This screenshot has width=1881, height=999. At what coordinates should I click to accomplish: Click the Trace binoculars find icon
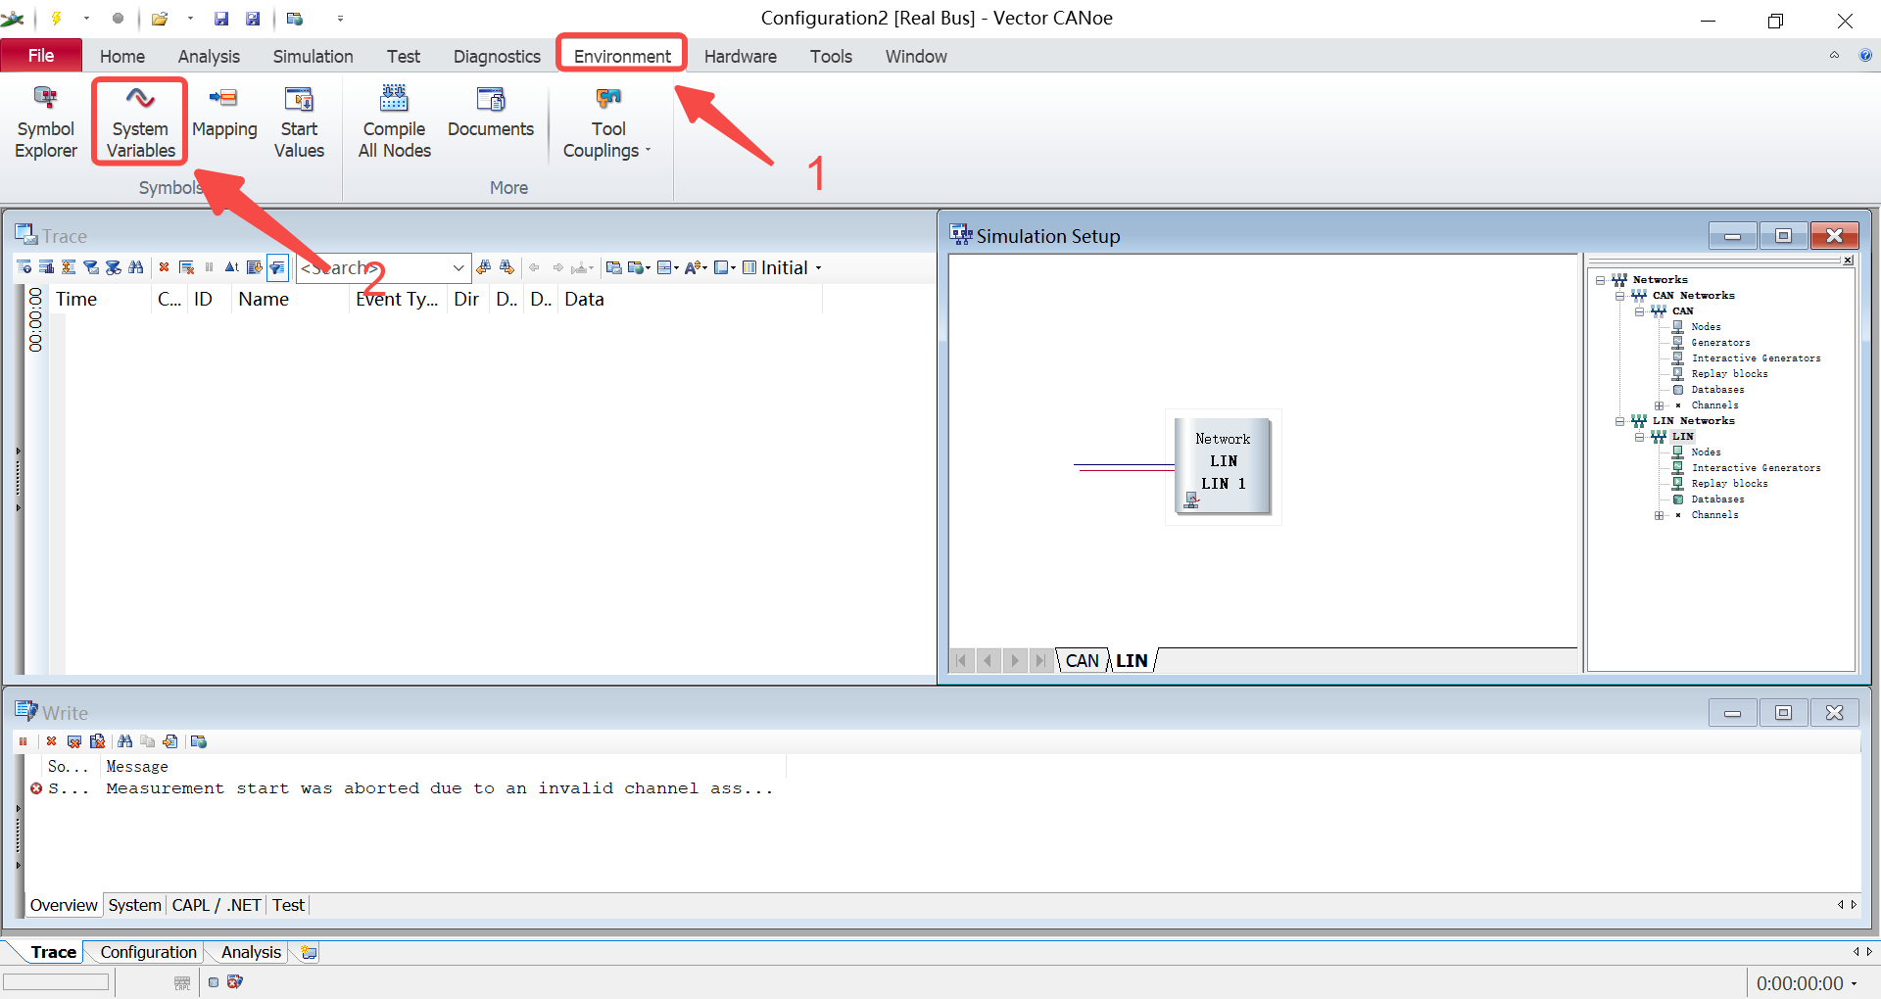click(136, 267)
